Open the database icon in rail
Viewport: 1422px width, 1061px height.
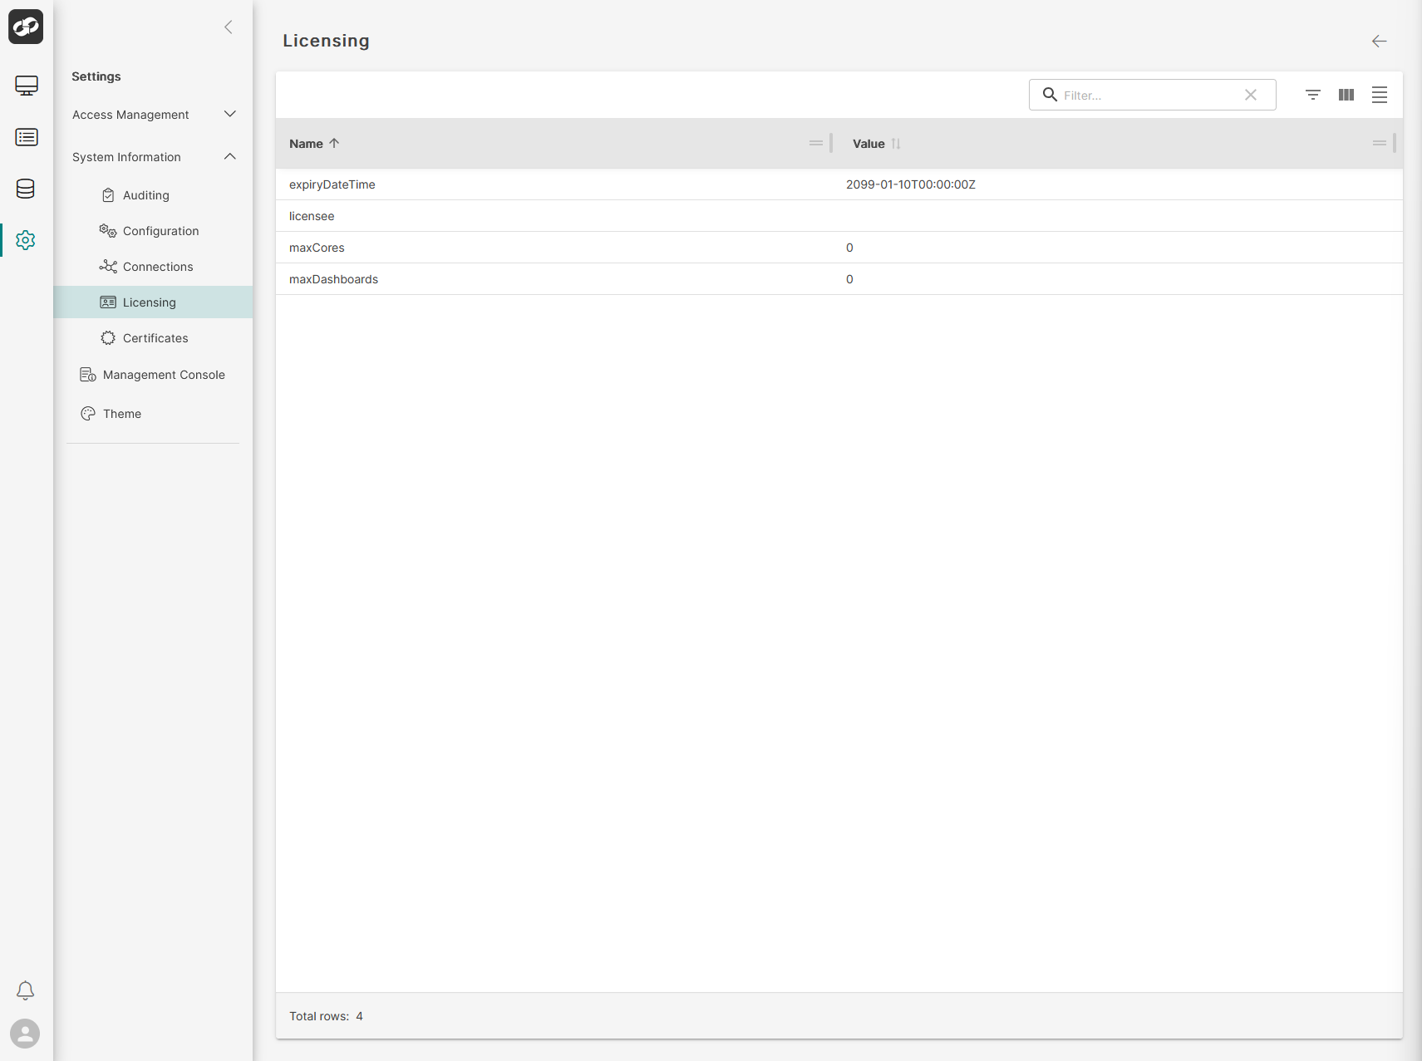click(26, 189)
